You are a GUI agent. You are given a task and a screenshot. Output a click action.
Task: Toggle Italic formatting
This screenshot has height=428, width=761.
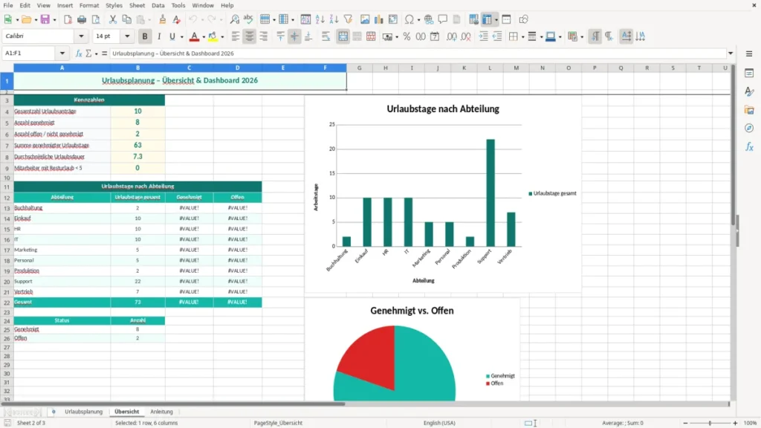click(159, 36)
